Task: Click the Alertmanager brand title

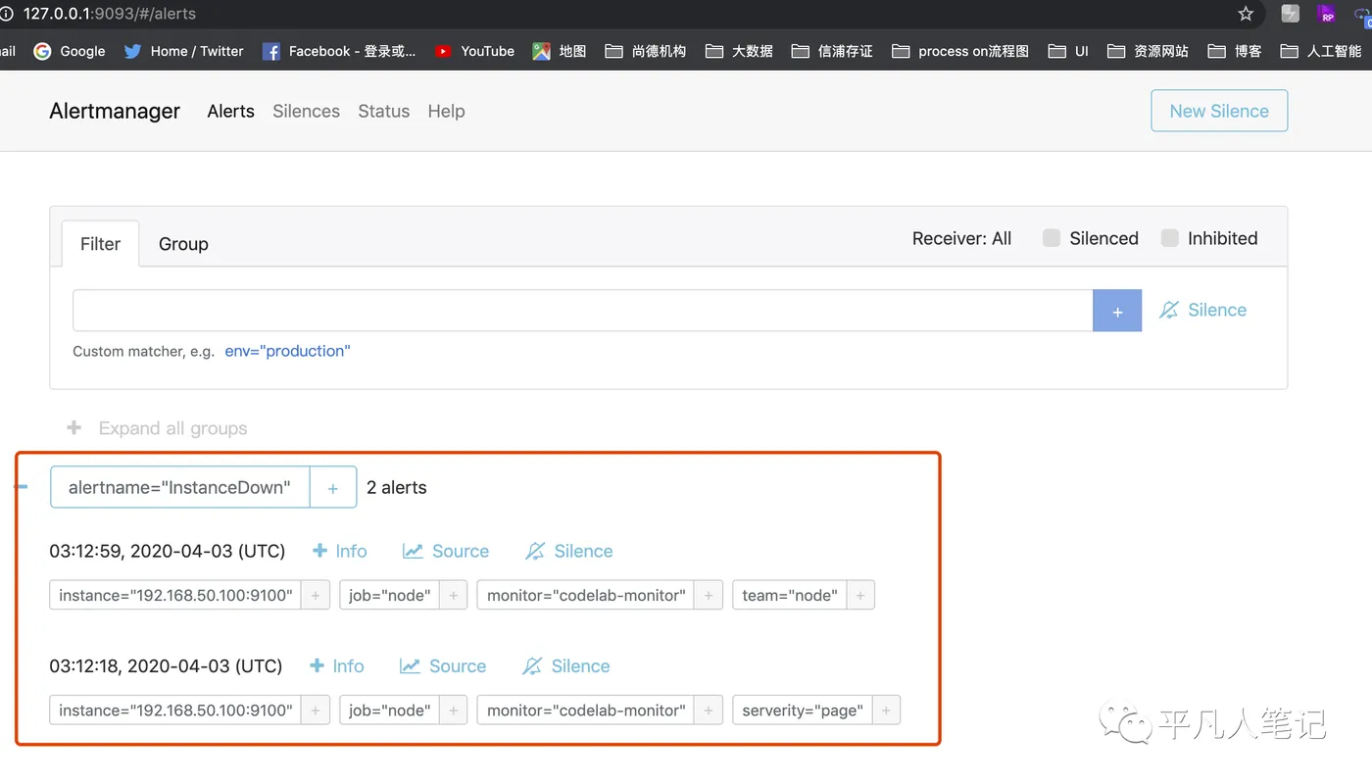Action: point(115,111)
